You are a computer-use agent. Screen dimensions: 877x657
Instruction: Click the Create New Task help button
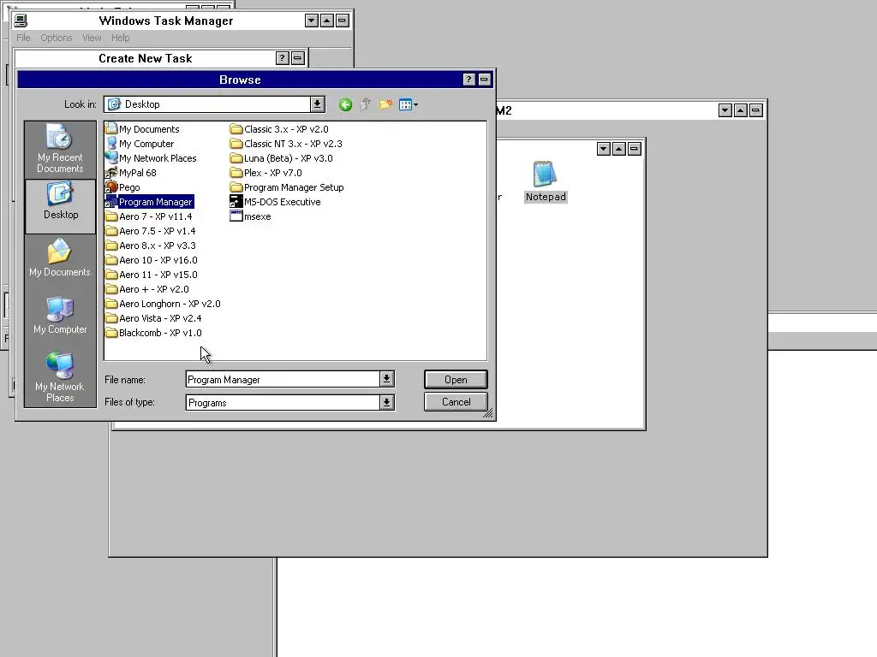[282, 58]
